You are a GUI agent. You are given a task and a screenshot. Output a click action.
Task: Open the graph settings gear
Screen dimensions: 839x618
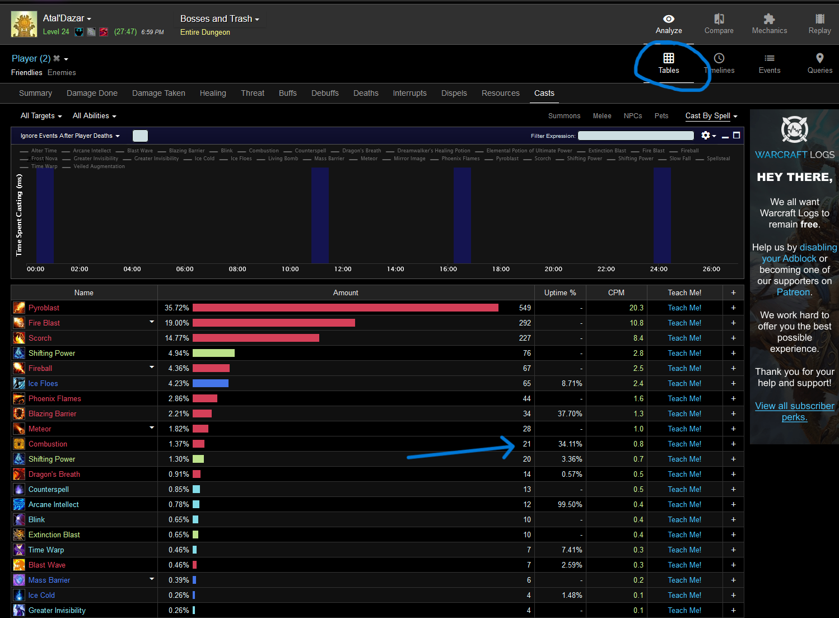706,136
